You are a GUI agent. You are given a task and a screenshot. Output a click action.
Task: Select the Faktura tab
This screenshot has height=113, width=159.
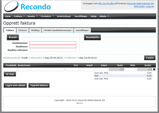(10, 30)
